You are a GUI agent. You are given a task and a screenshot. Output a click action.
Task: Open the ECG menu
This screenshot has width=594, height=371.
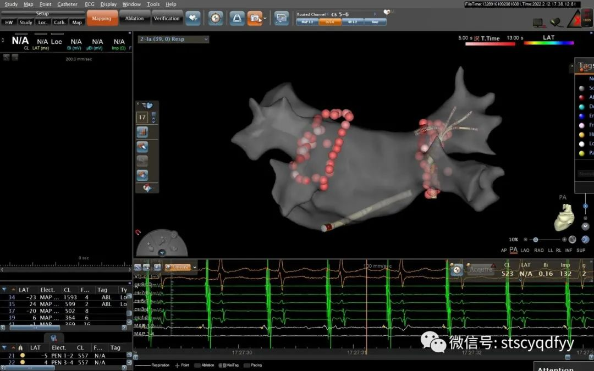click(x=90, y=4)
